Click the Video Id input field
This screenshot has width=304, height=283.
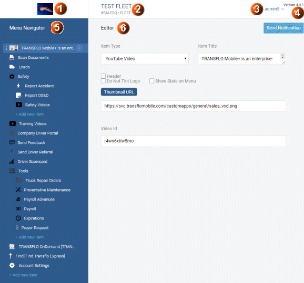pyautogui.click(x=194, y=141)
